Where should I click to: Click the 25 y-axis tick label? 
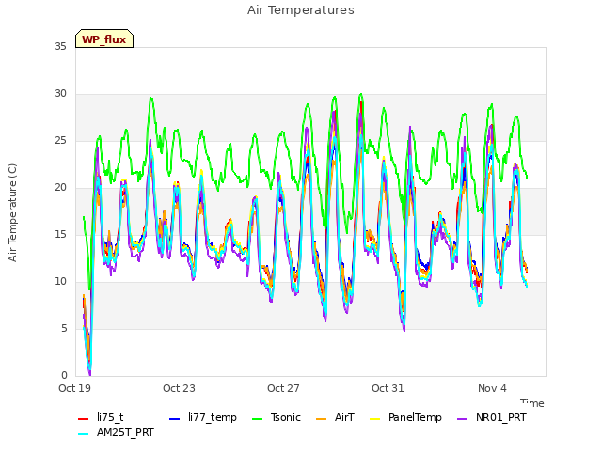point(60,141)
